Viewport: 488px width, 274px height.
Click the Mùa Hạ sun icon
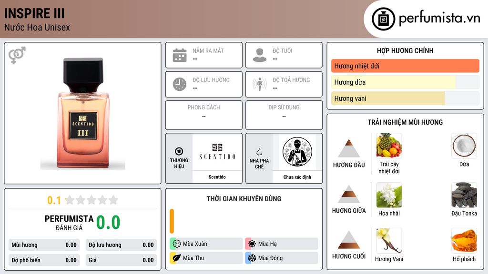click(252, 244)
